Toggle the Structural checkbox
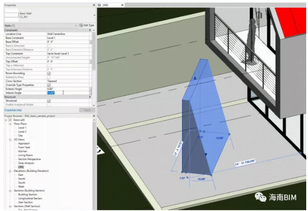308x211 pixels. [x=49, y=101]
